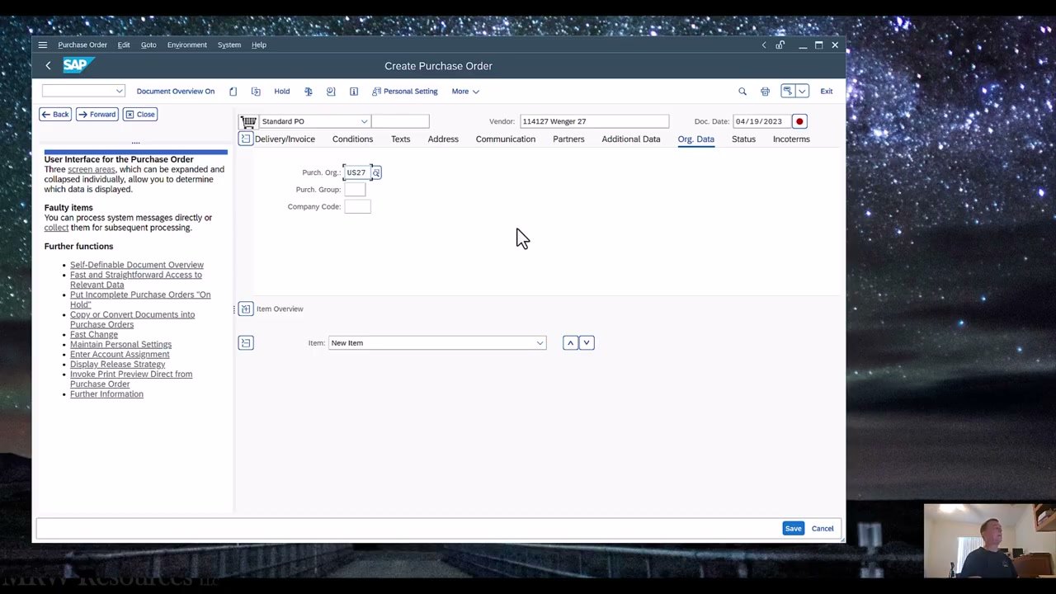Image resolution: width=1056 pixels, height=594 pixels.
Task: Open Self-Definable Document Overview link
Action: coord(137,265)
